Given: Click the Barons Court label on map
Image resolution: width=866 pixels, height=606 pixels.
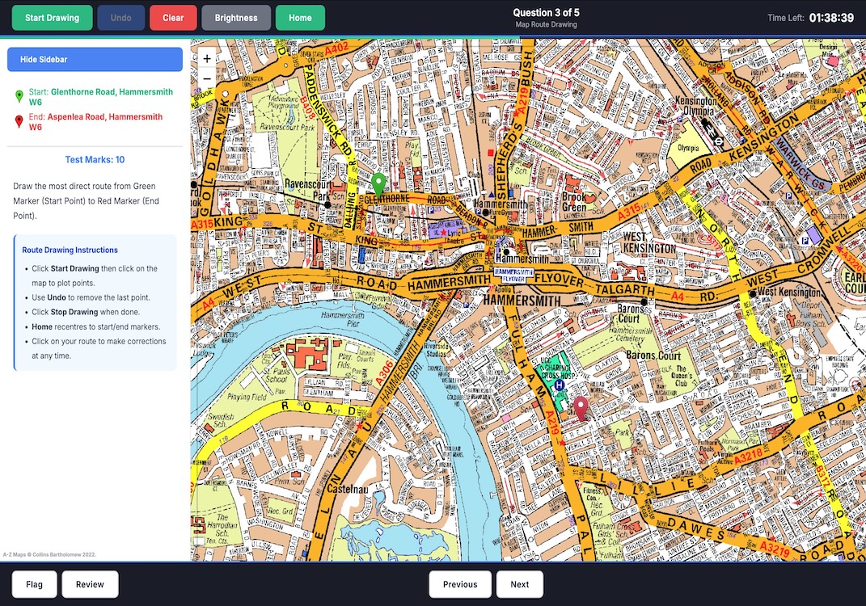Looking at the screenshot, I should pyautogui.click(x=653, y=355).
